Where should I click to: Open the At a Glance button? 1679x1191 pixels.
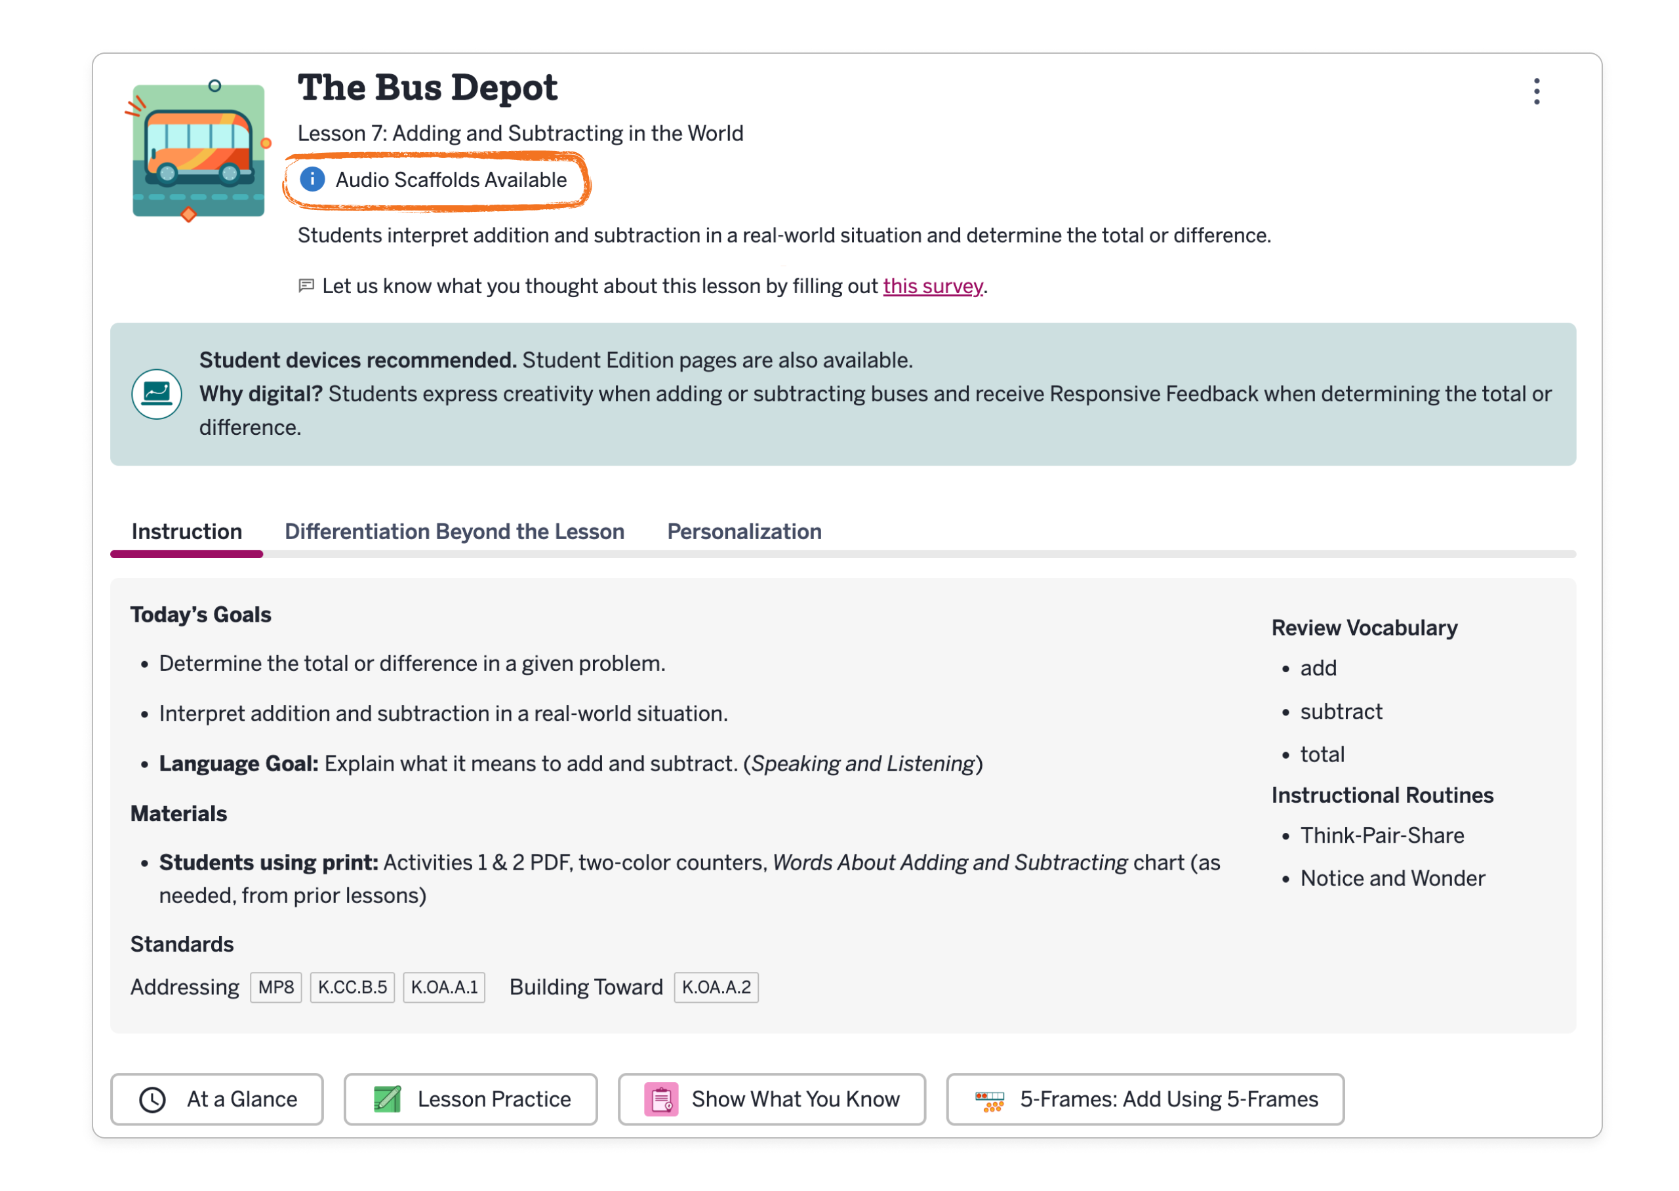[216, 1099]
